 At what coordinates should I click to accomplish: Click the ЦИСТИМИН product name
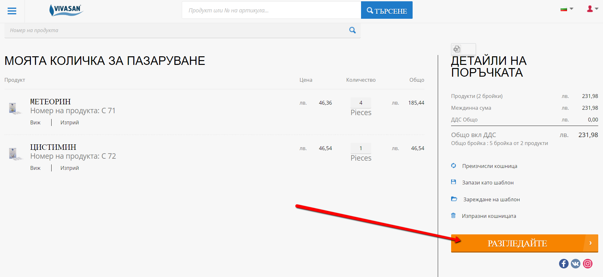(53, 147)
